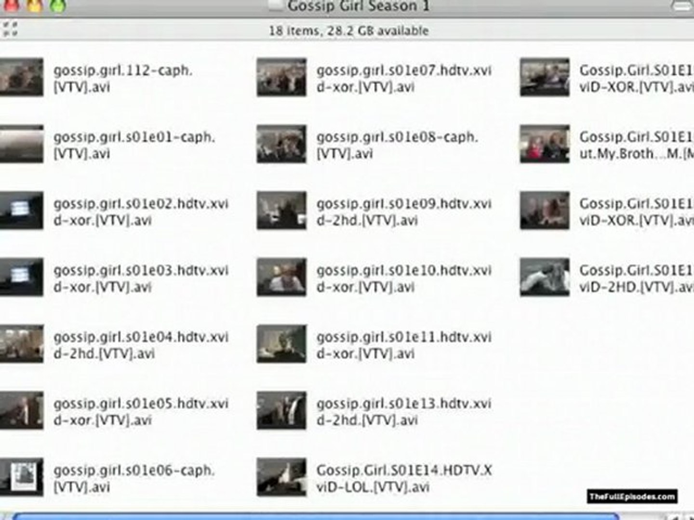The height and width of the screenshot is (520, 694).
Task: Click file name gossip.girl.s01e05.hdtv.xvid-xor.[VTV].avi
Action: (x=141, y=411)
